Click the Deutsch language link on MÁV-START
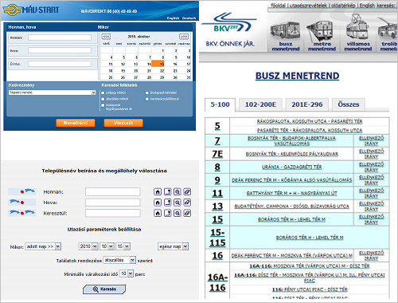The height and width of the screenshot is (303, 398). (x=189, y=18)
